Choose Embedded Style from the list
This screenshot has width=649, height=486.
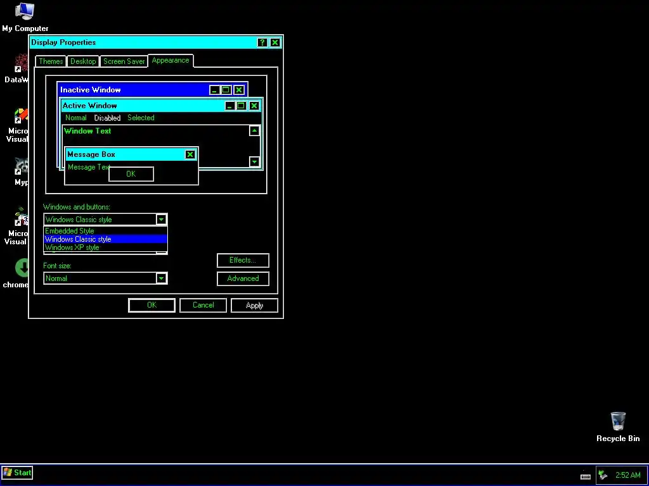106,230
